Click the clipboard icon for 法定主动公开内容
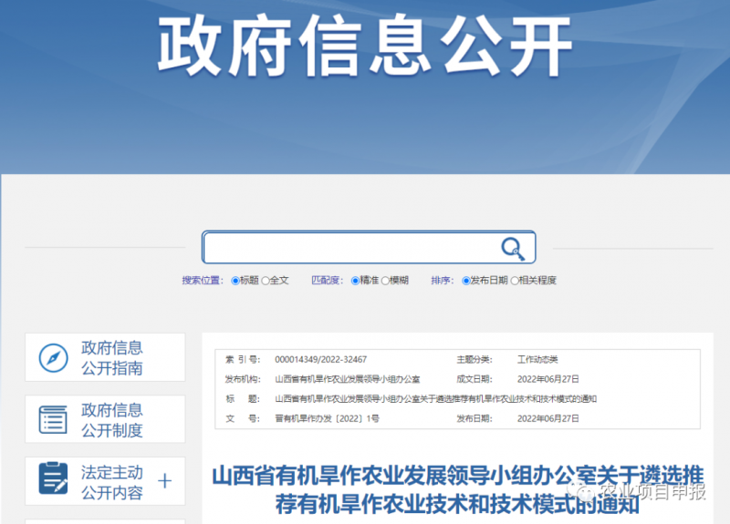Viewport: 730px width, 524px height. click(x=53, y=478)
